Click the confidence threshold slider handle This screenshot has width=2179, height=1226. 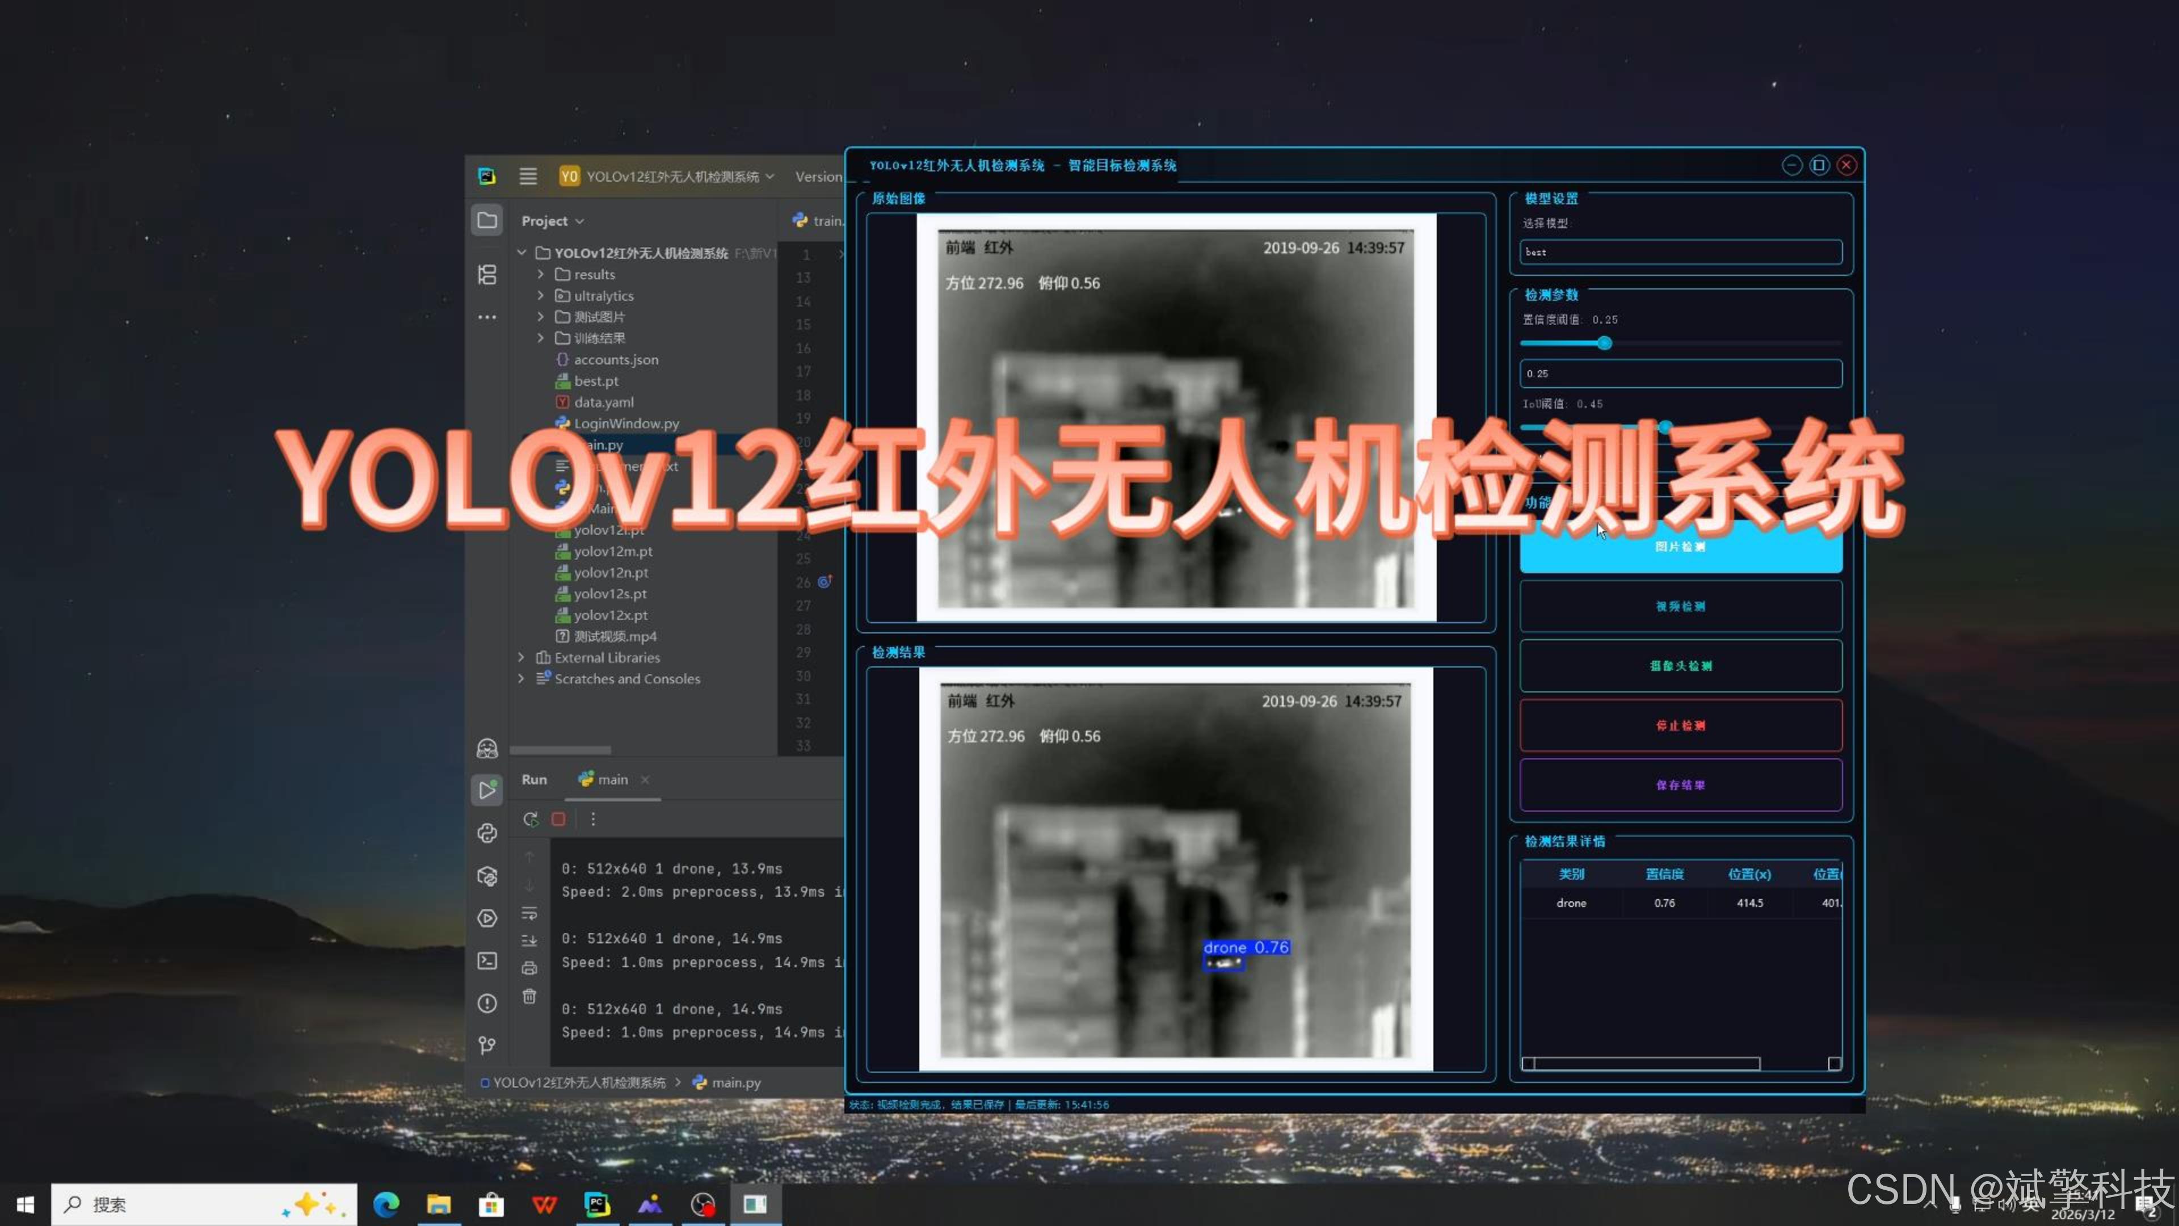tap(1605, 343)
